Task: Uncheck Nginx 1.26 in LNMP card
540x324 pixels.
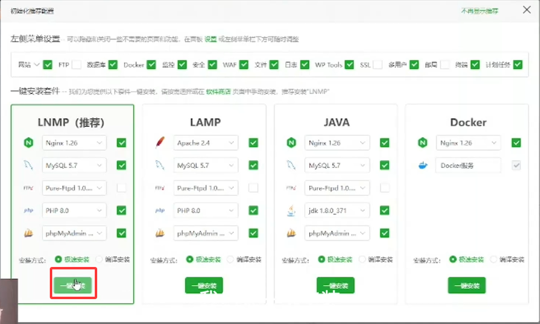Action: 121,143
